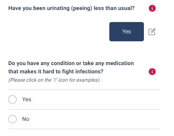Click the empty circle next to 'No'
The image size is (174, 136).
tap(12, 119)
